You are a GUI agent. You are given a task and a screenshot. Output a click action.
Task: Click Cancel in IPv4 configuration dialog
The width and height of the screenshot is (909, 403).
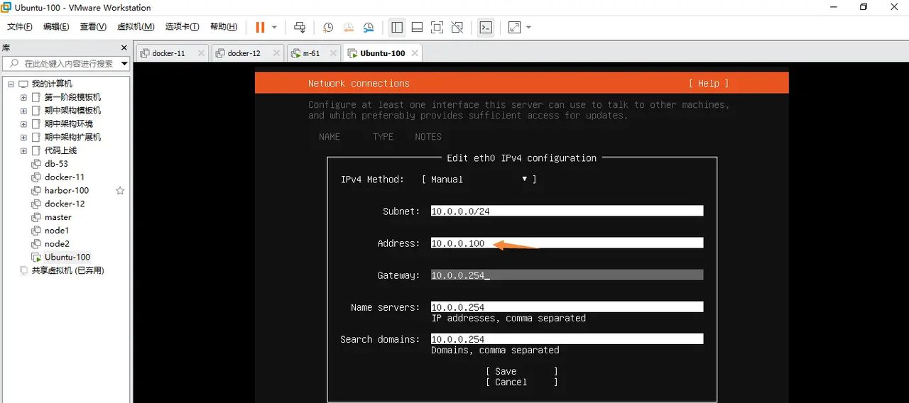click(522, 382)
